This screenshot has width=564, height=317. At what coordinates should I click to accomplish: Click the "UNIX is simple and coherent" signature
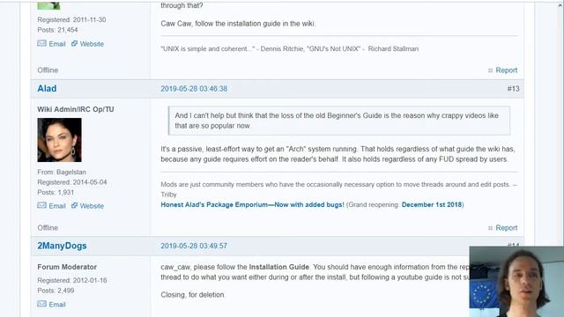290,49
